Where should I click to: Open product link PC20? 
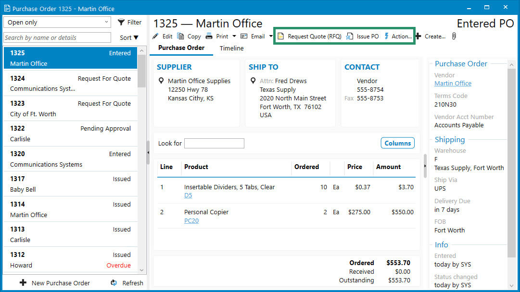pyautogui.click(x=191, y=220)
